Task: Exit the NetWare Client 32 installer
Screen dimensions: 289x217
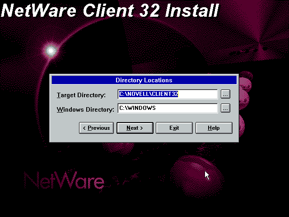Action: 174,128
